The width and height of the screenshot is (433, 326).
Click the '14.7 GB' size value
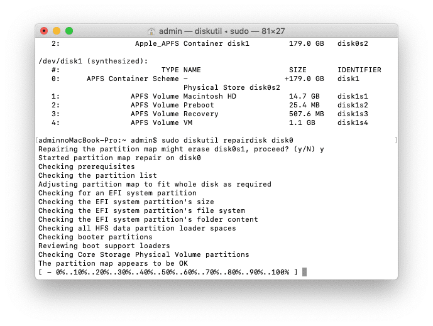[304, 96]
